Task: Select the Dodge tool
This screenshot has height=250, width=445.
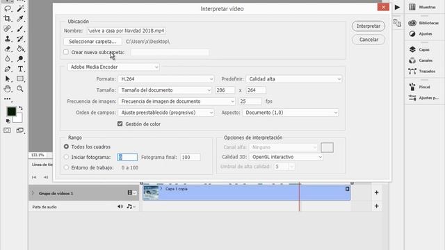Action: [x=20, y=58]
